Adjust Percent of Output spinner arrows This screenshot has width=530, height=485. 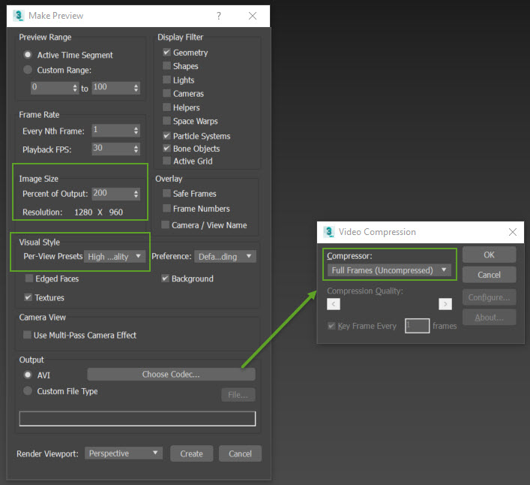pyautogui.click(x=136, y=194)
